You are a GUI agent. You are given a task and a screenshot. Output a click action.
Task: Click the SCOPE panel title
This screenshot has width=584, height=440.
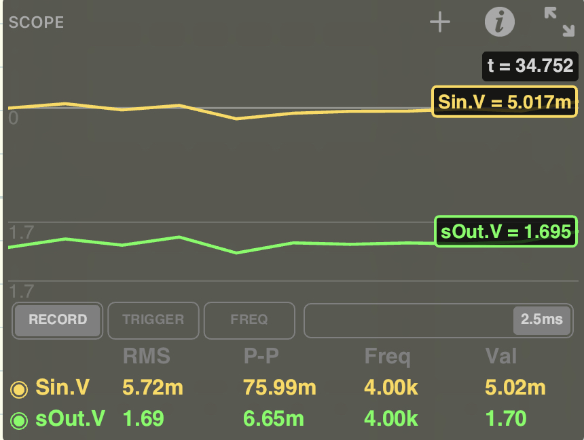[36, 22]
